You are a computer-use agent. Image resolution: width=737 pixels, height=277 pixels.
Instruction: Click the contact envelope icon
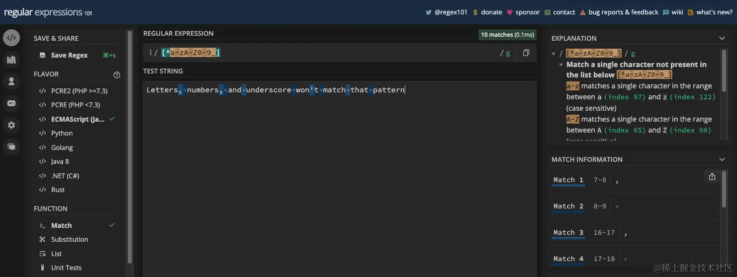(x=548, y=12)
